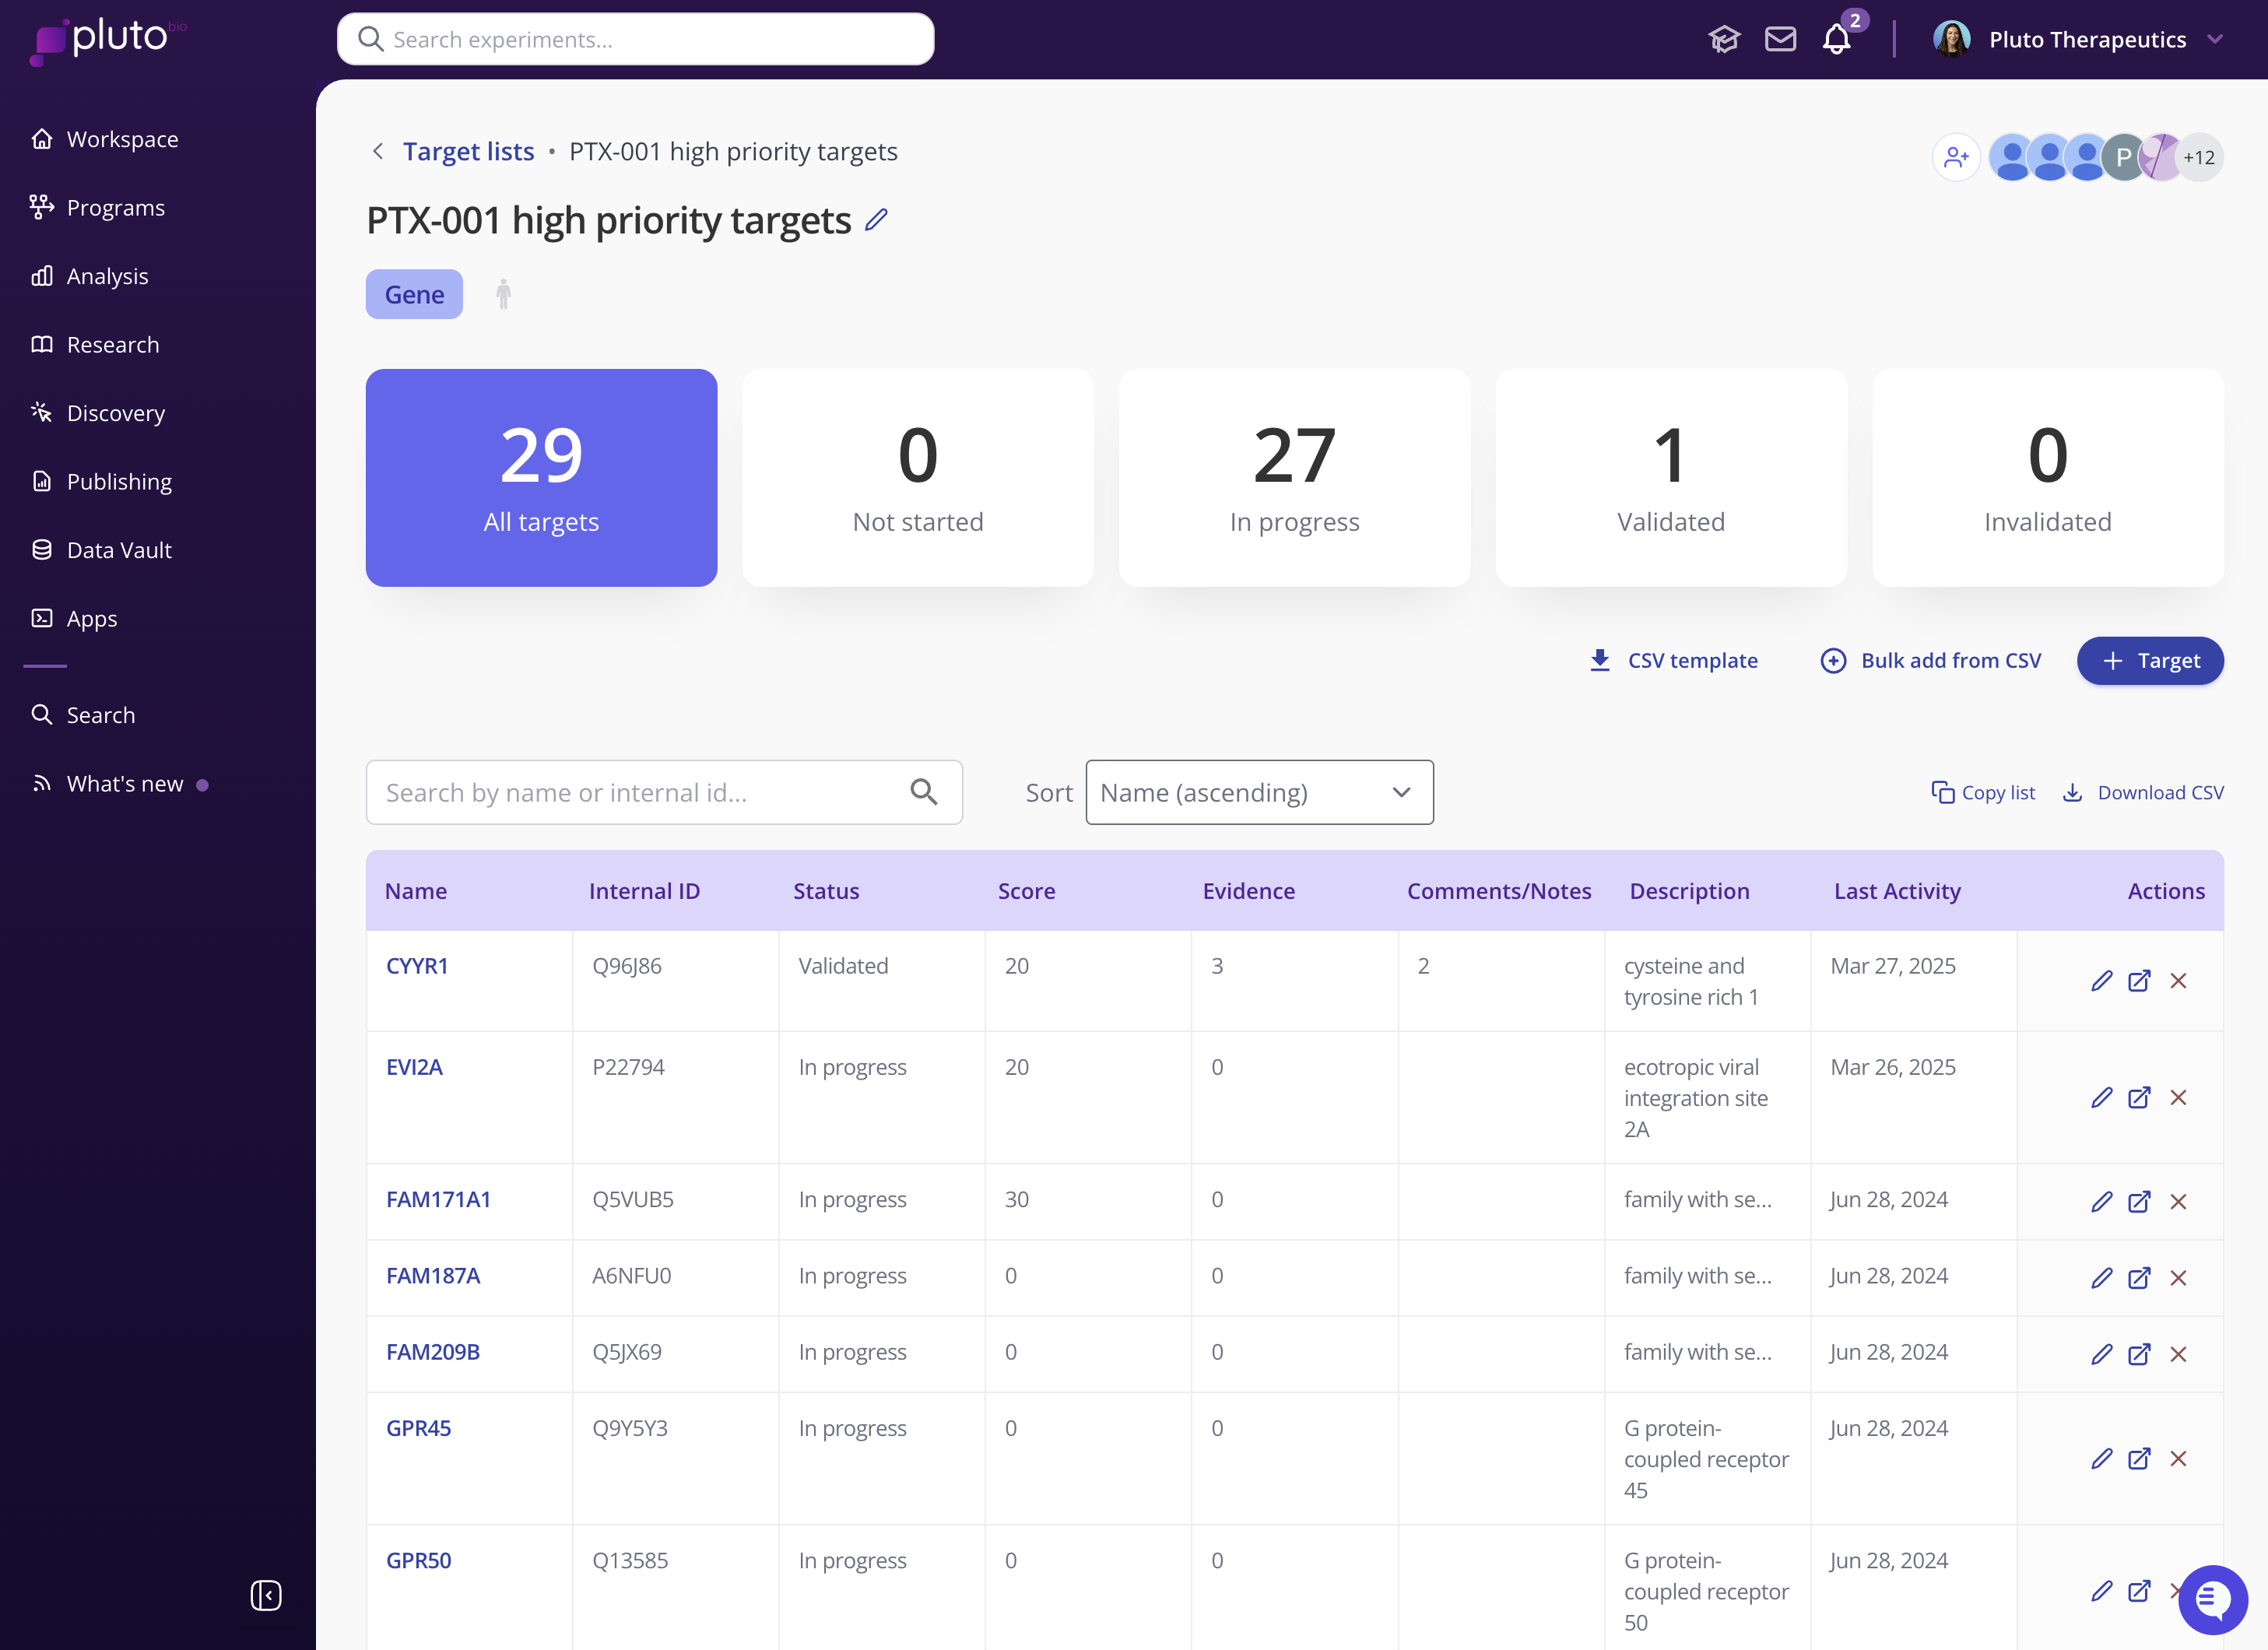Screen dimensions: 2268x1650
Task: Go back using breadcrumb chevron
Action: pyautogui.click(x=378, y=151)
